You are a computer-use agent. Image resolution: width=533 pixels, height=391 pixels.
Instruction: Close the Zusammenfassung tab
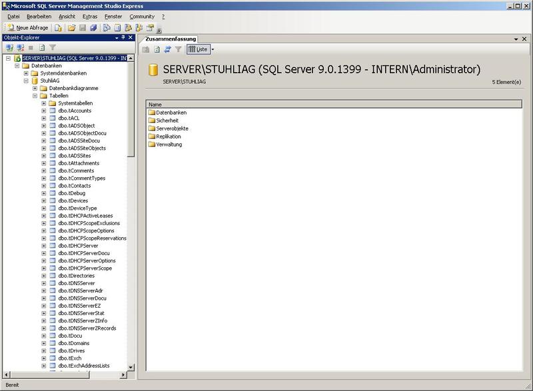coord(524,39)
